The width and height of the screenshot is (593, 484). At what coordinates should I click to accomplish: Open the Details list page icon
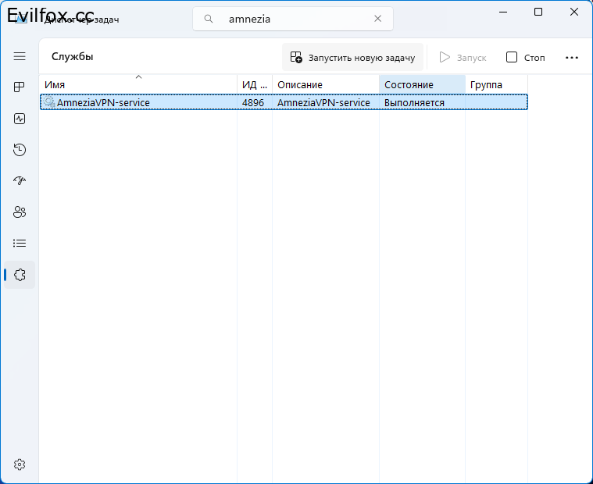click(x=20, y=244)
